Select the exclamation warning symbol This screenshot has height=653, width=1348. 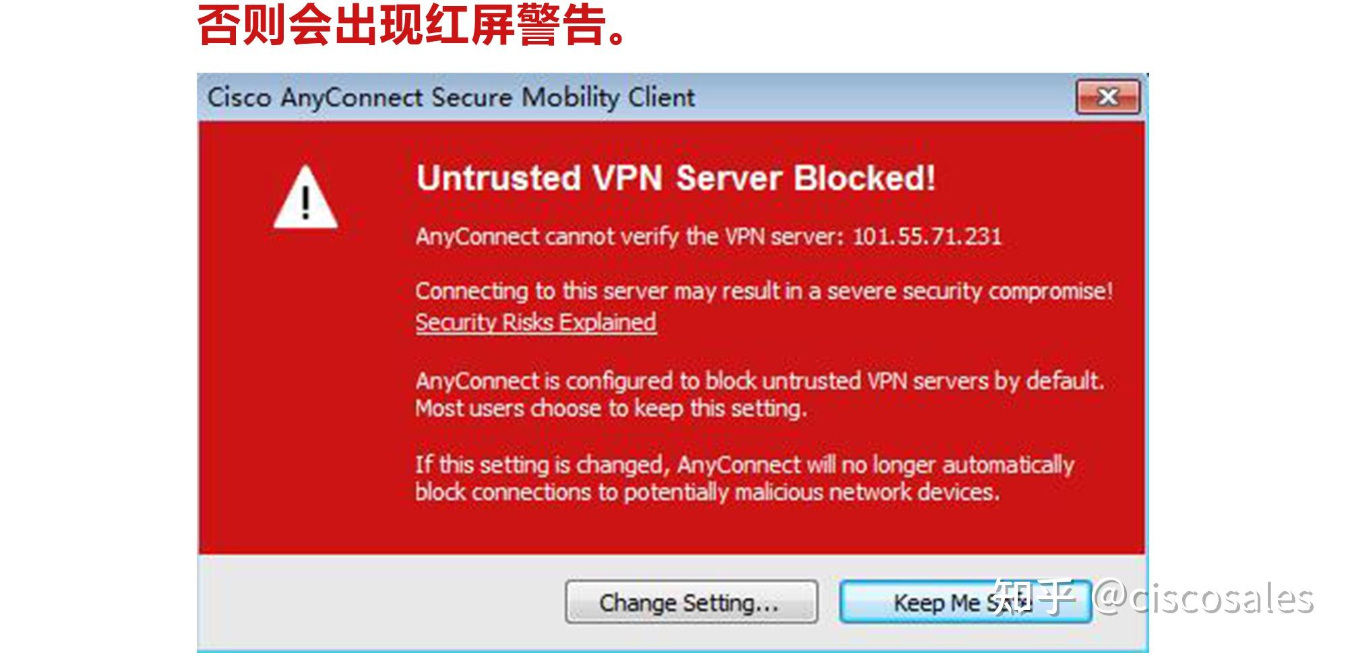(307, 202)
